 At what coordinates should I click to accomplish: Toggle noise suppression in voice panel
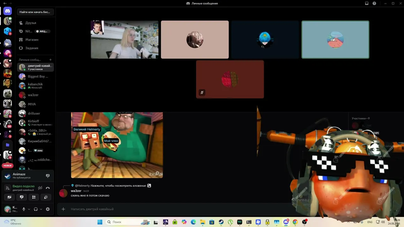(x=40, y=188)
